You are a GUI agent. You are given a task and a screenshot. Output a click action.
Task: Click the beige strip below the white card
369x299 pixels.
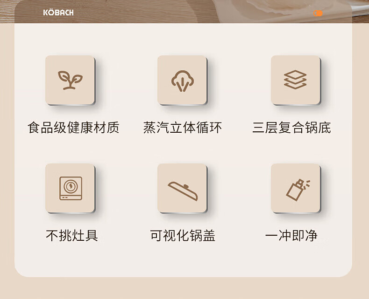click(x=184, y=288)
